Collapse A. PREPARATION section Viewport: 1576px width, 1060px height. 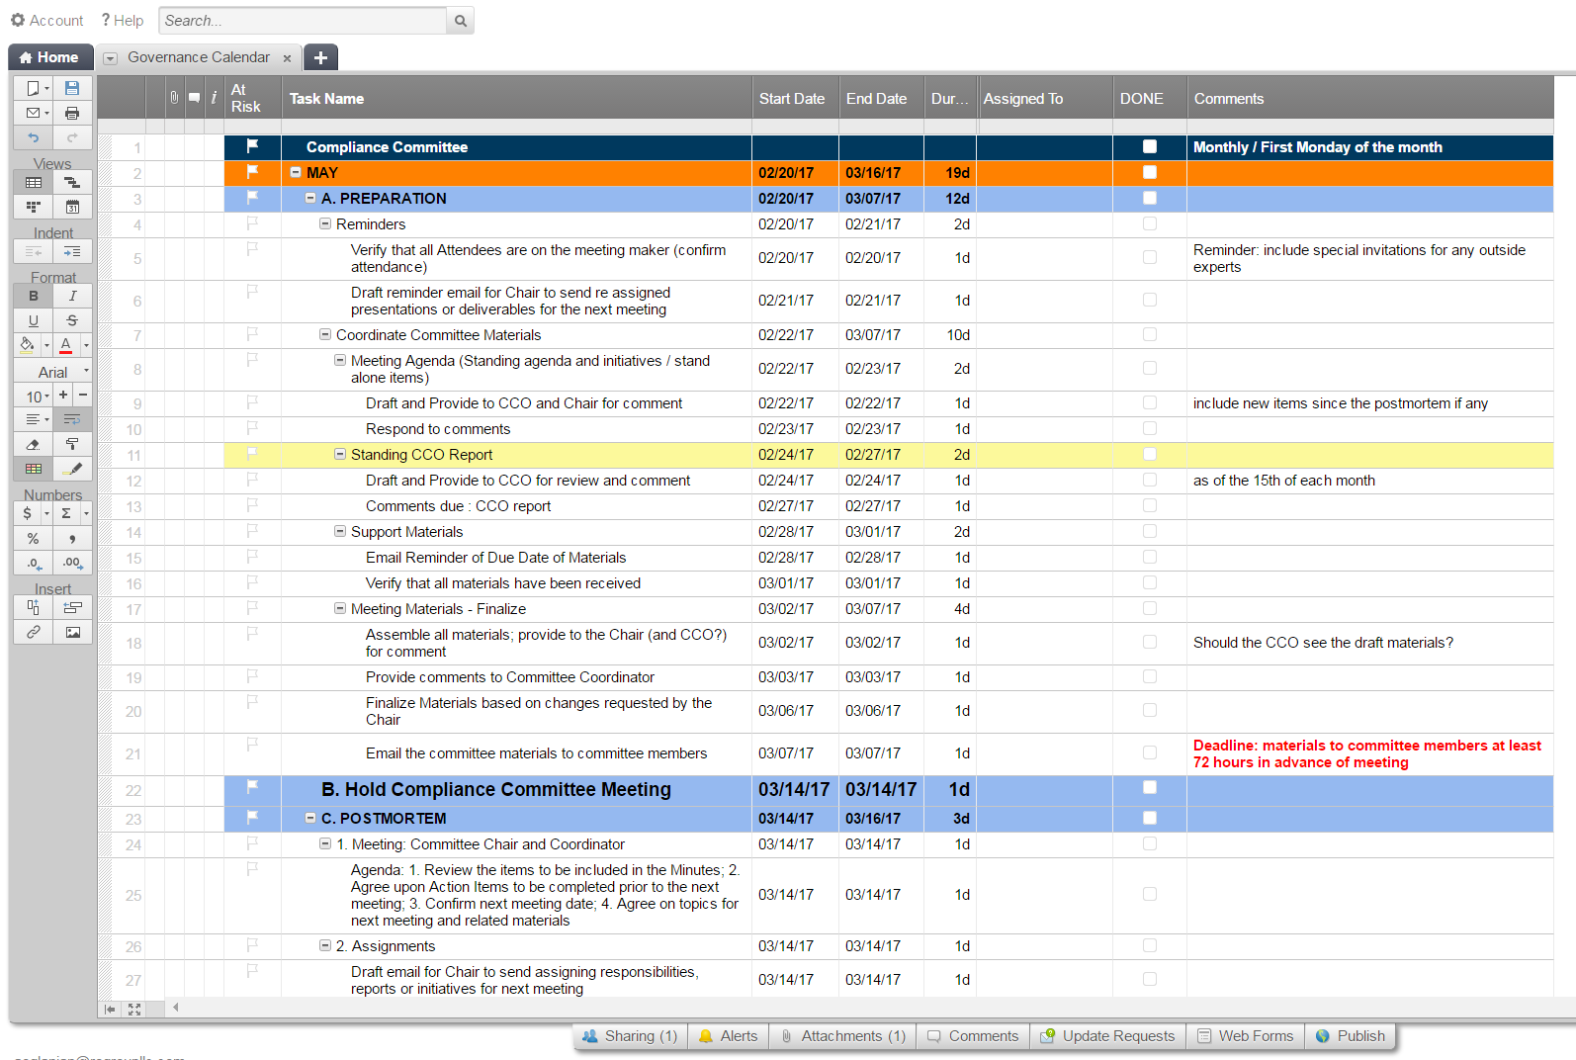(x=310, y=198)
